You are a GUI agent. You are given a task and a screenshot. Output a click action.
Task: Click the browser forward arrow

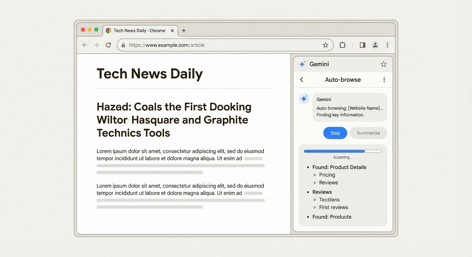point(97,45)
